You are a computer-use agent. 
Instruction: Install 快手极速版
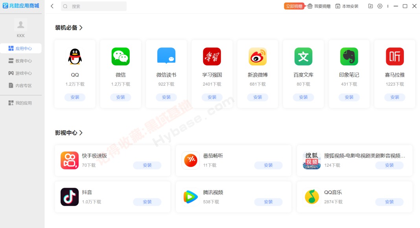point(147,165)
